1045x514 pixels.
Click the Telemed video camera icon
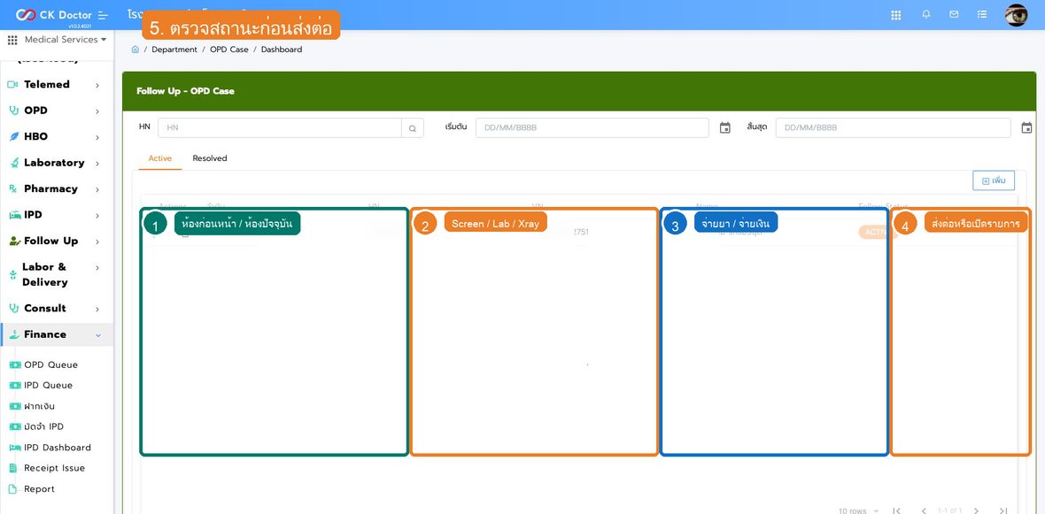point(12,85)
